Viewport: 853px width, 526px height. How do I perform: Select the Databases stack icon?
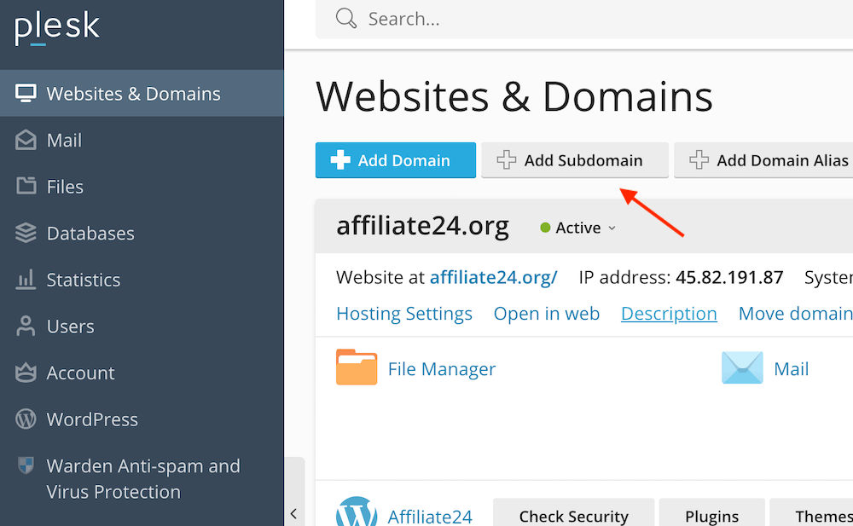pos(26,233)
